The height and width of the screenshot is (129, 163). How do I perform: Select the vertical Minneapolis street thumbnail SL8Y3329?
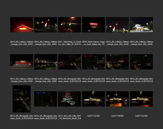click(x=22, y=99)
